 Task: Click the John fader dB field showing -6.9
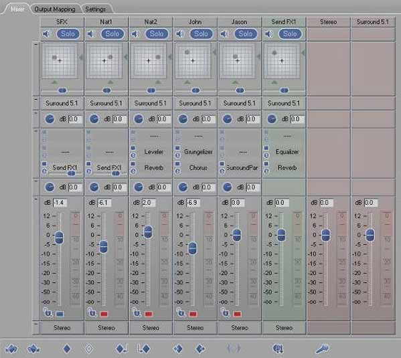point(193,203)
